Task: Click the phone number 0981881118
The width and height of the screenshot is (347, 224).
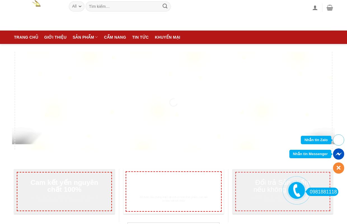Action: tap(323, 192)
